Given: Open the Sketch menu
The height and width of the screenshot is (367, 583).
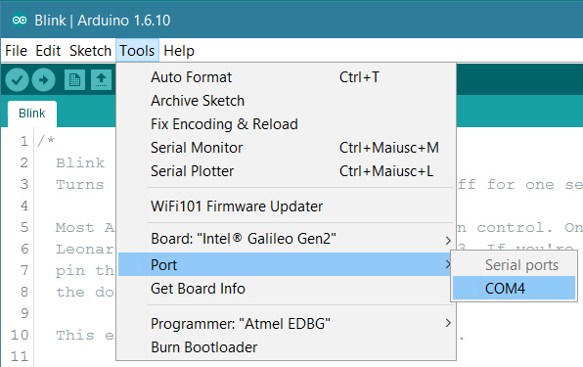Looking at the screenshot, I should (x=90, y=51).
